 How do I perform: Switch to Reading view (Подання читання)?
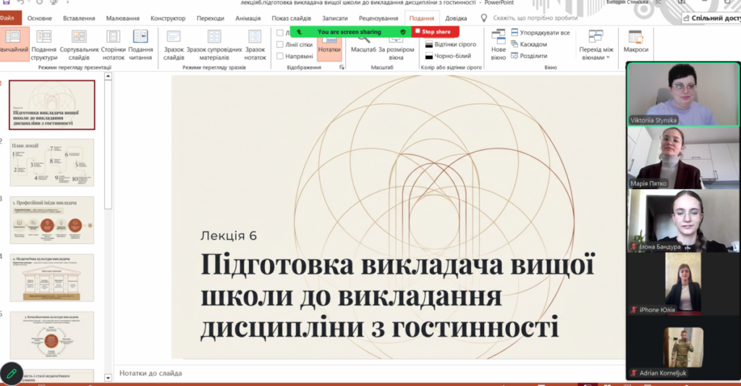(140, 43)
